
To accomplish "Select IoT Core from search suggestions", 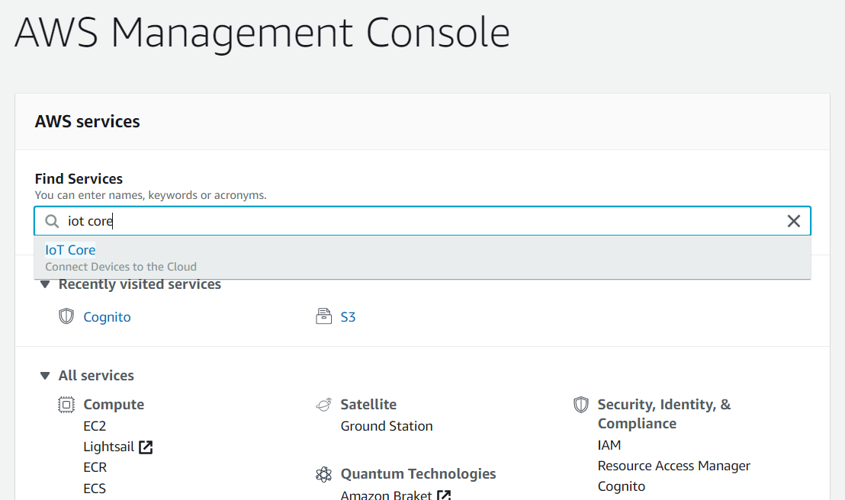I will point(70,250).
